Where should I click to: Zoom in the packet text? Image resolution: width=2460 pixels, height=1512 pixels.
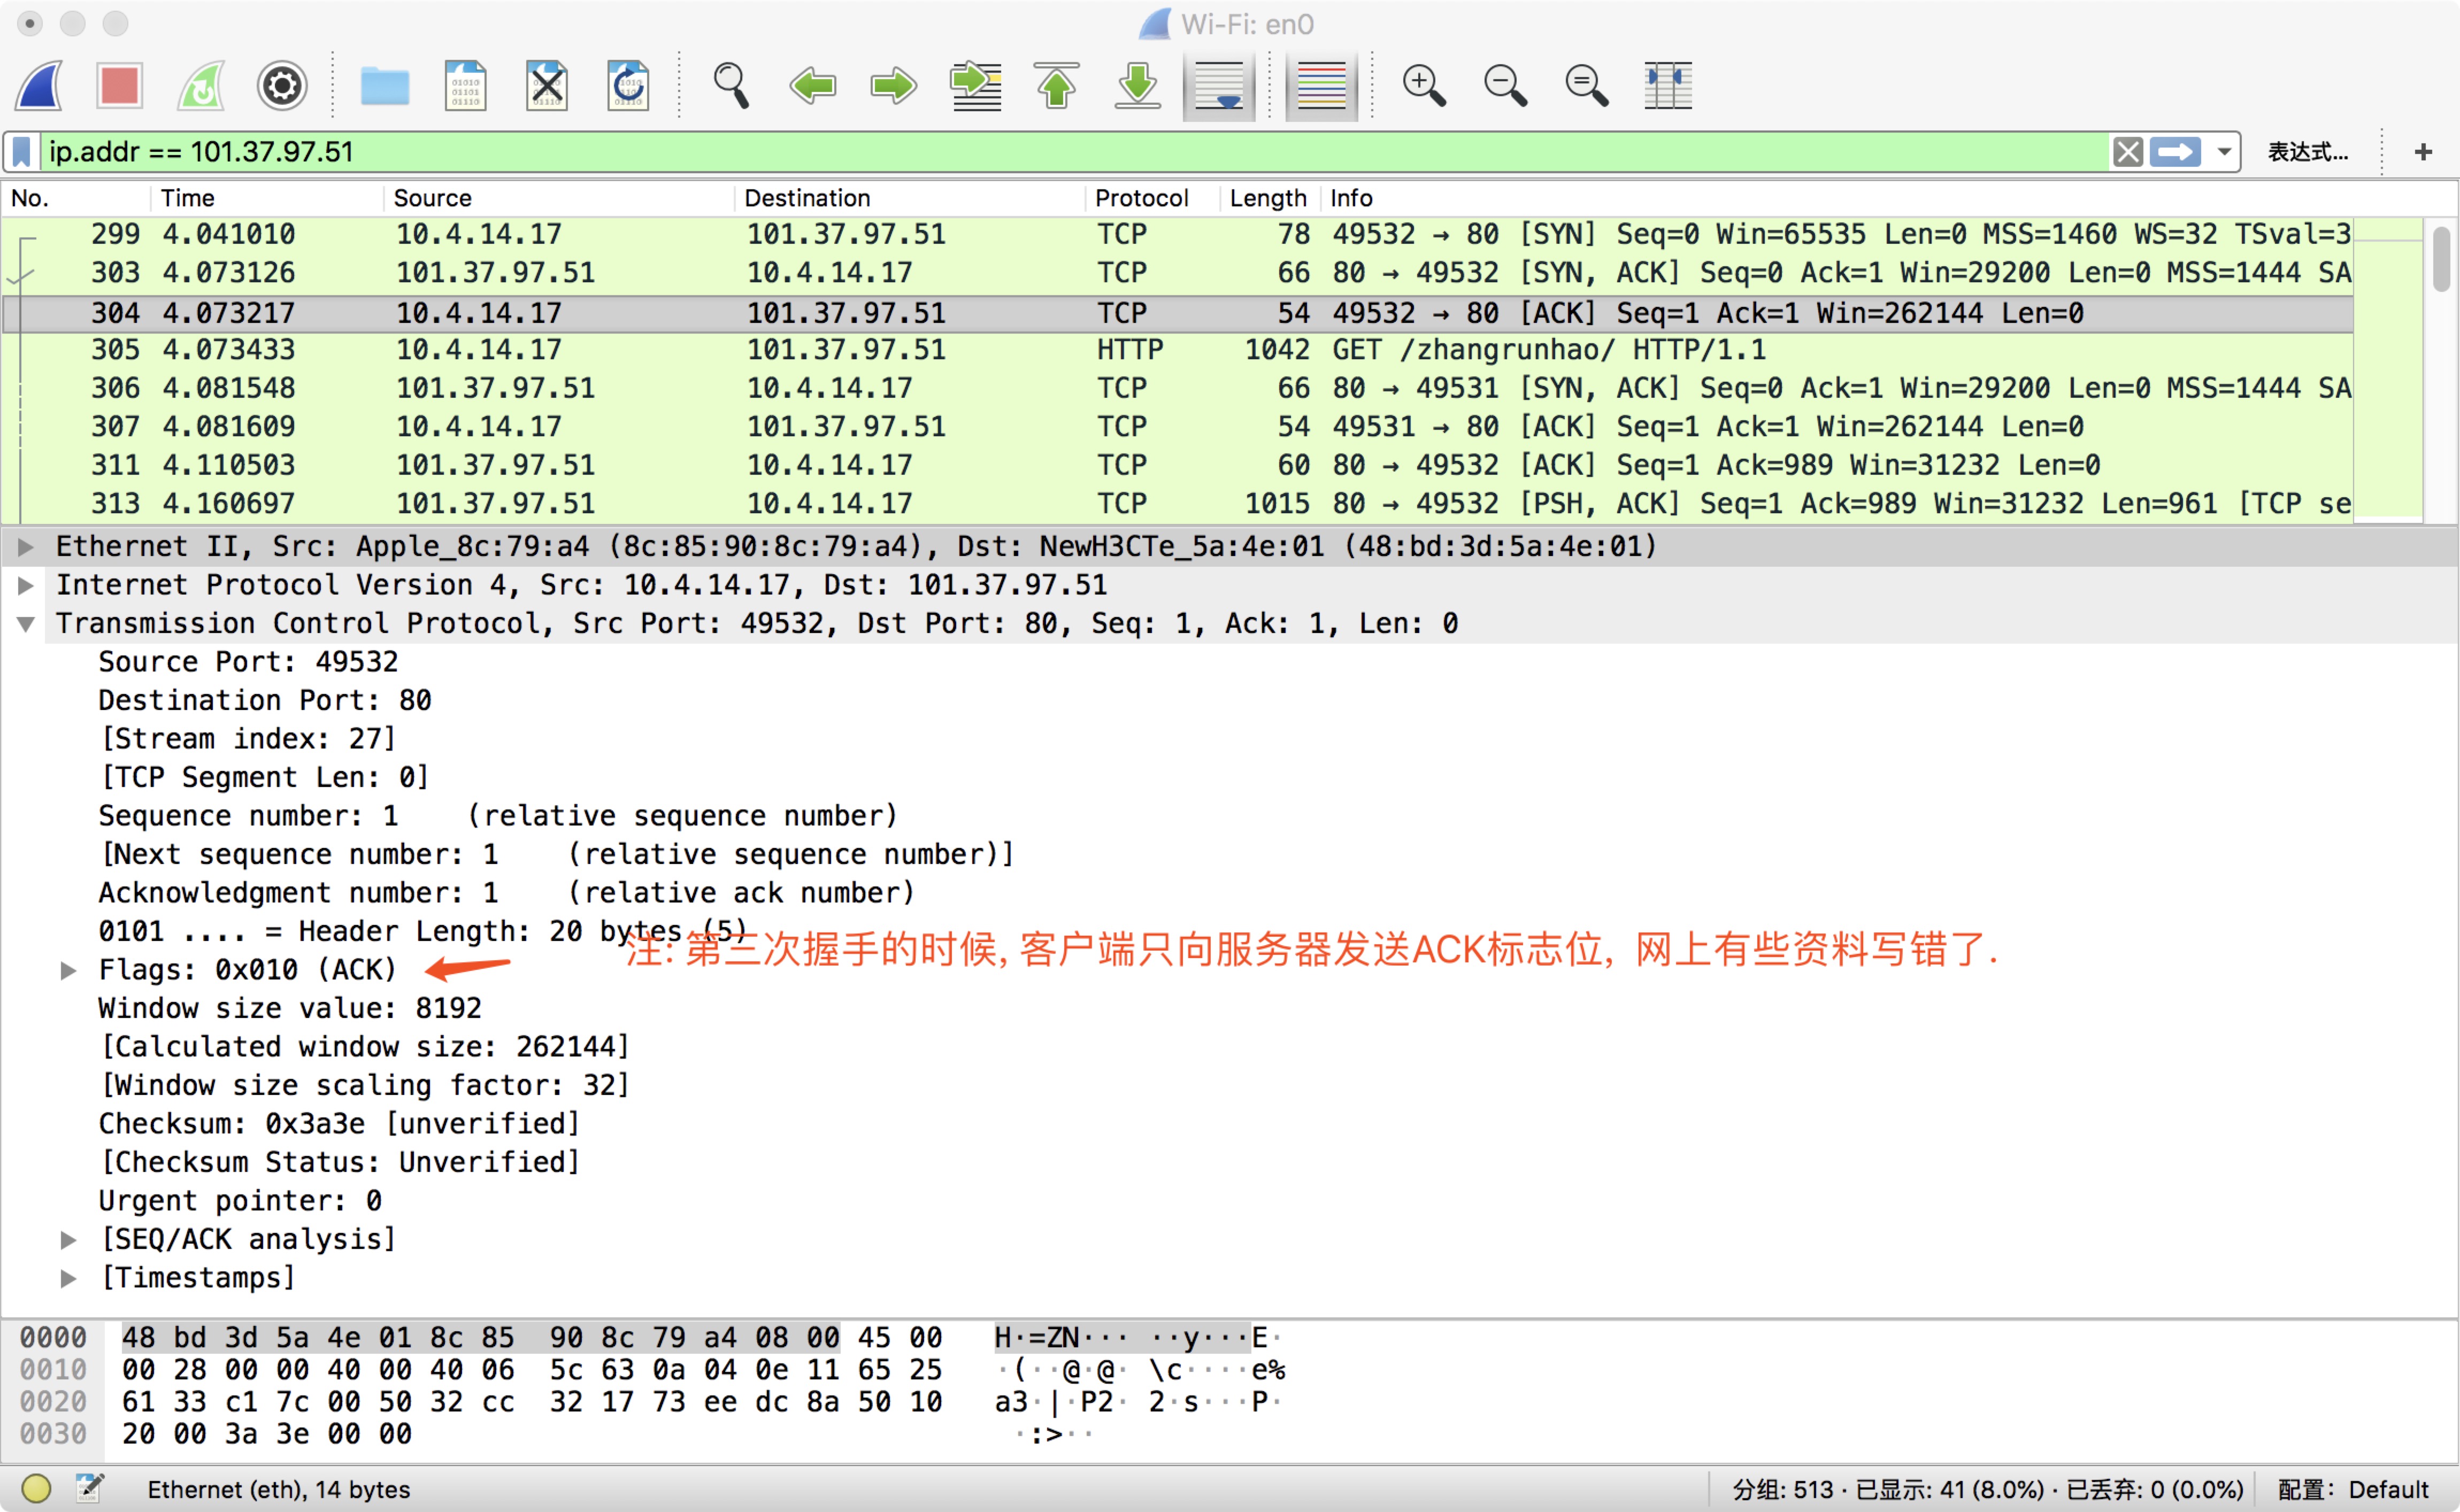(x=1424, y=86)
